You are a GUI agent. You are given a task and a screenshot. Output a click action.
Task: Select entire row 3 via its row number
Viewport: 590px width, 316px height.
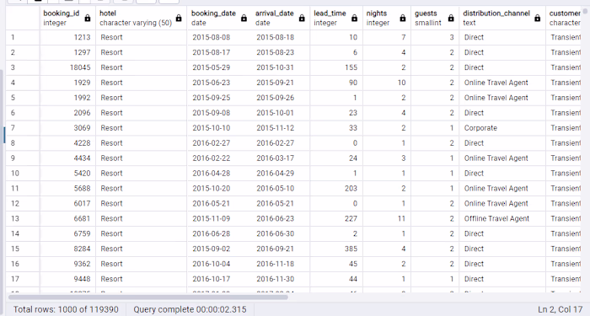point(23,67)
